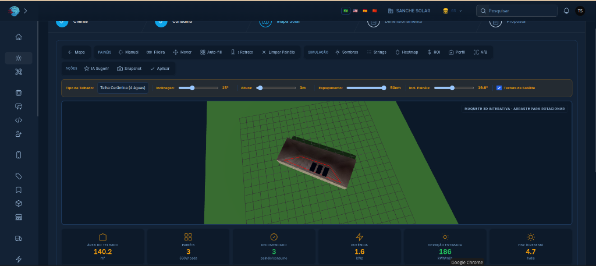Select the Manual panel placement tool

pyautogui.click(x=129, y=52)
